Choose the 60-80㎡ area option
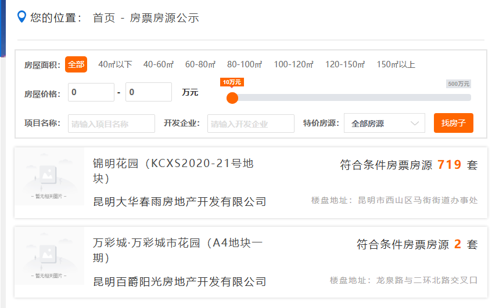 click(200, 64)
